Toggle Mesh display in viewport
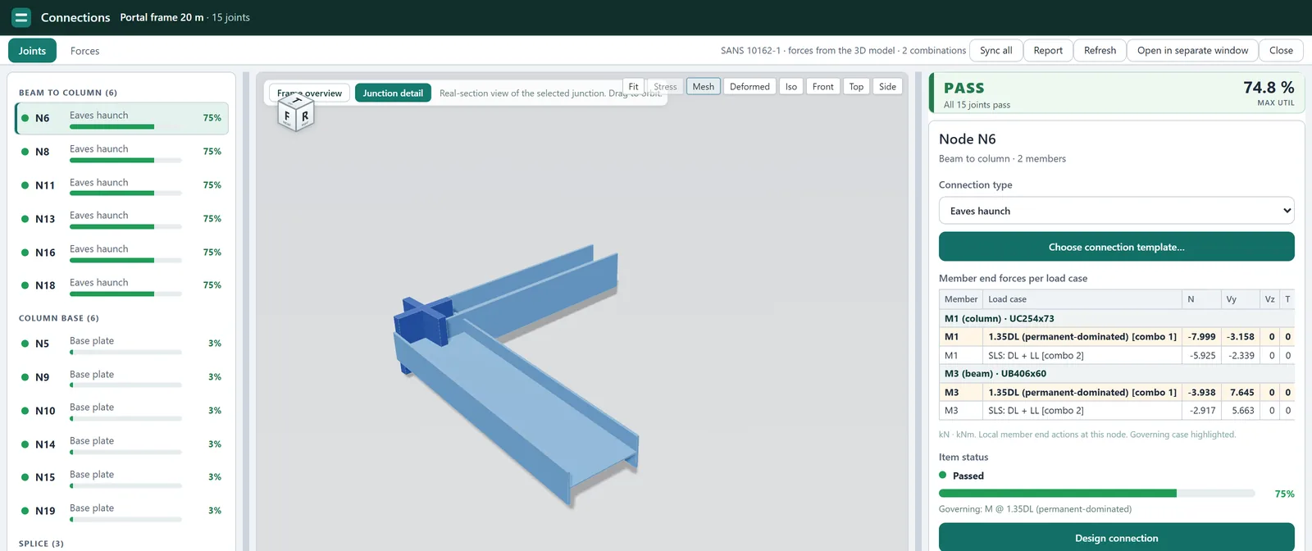This screenshot has width=1312, height=551. coord(704,87)
